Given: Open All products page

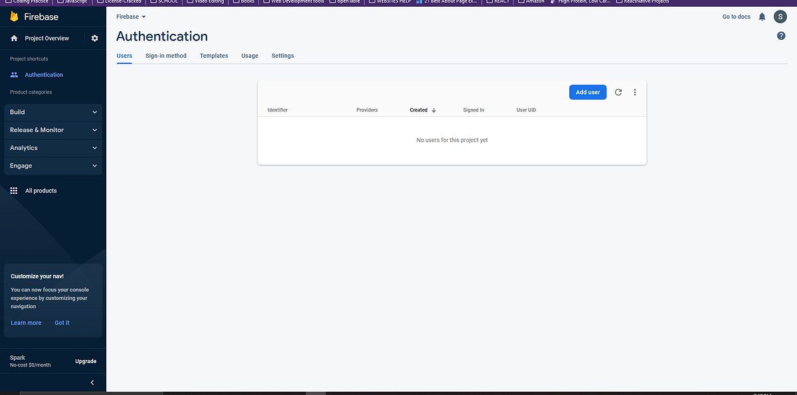Looking at the screenshot, I should pyautogui.click(x=41, y=191).
